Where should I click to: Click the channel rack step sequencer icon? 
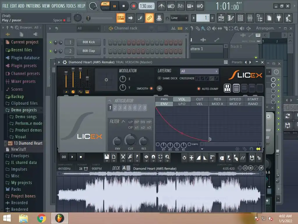tap(180, 28)
